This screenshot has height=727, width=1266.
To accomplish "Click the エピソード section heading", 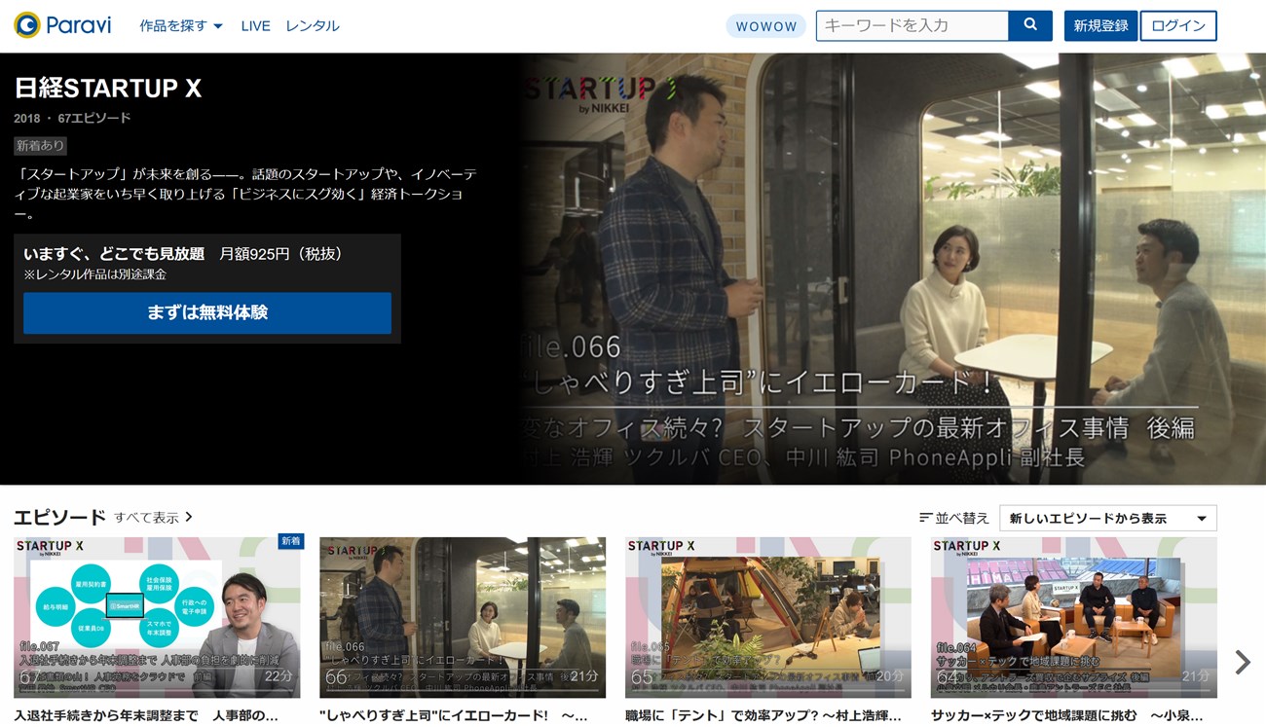I will [59, 517].
